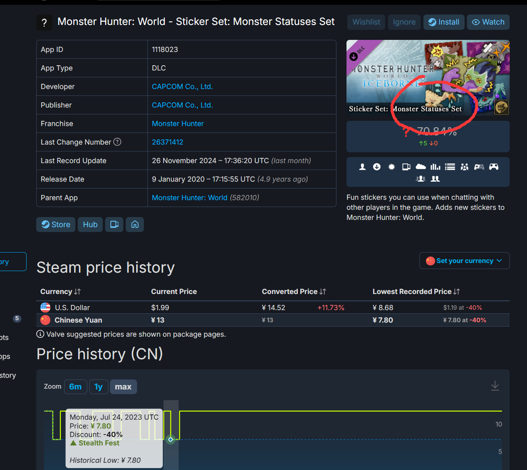Set the chart zoom to 1y
Image resolution: width=527 pixels, height=470 pixels.
pos(98,387)
